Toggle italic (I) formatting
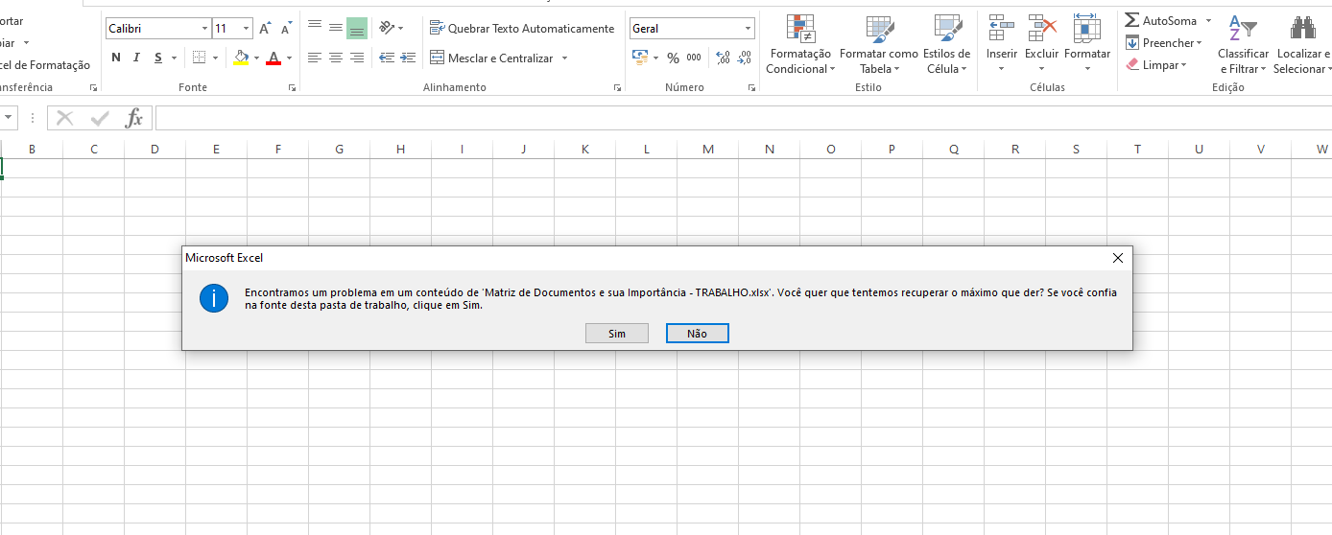 pyautogui.click(x=137, y=58)
